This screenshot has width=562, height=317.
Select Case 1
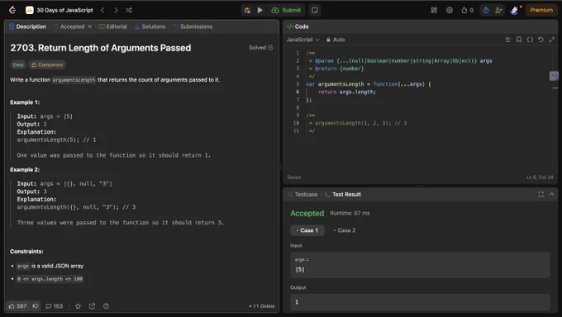coord(307,230)
